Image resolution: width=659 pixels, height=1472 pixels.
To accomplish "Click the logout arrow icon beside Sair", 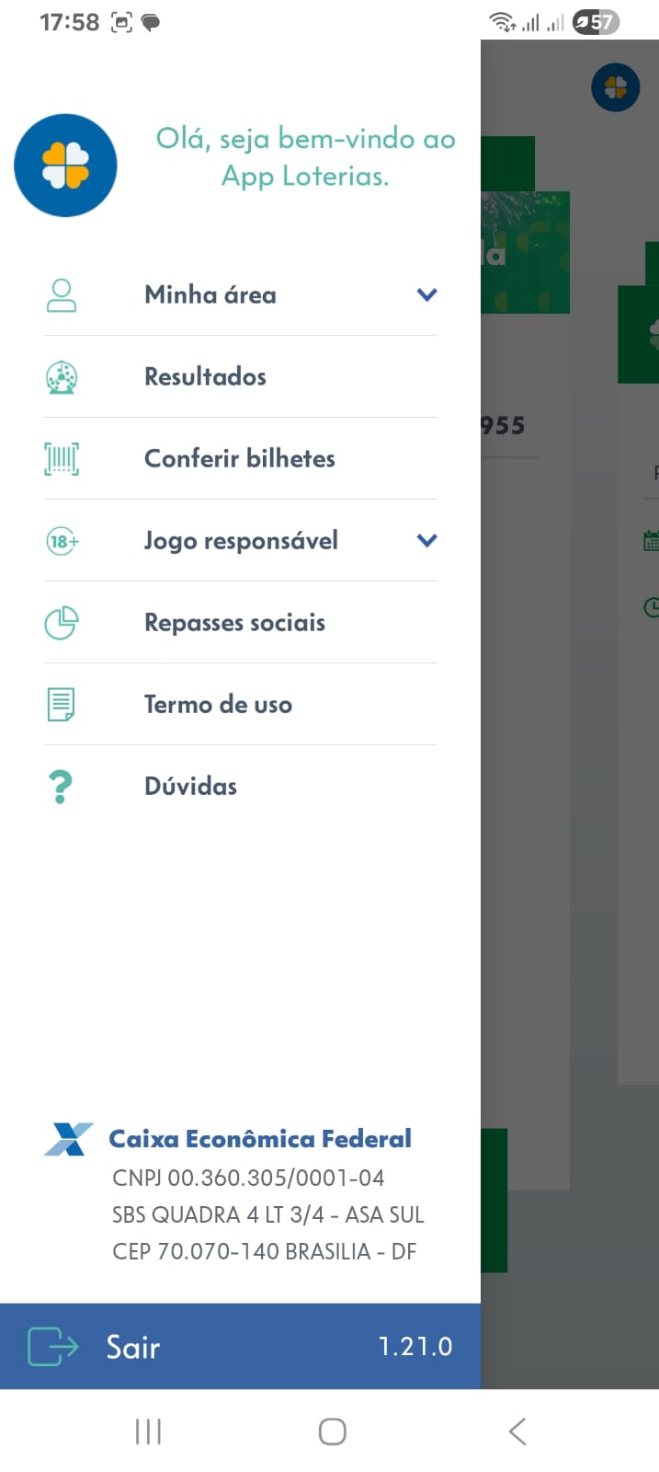I will tap(51, 1345).
